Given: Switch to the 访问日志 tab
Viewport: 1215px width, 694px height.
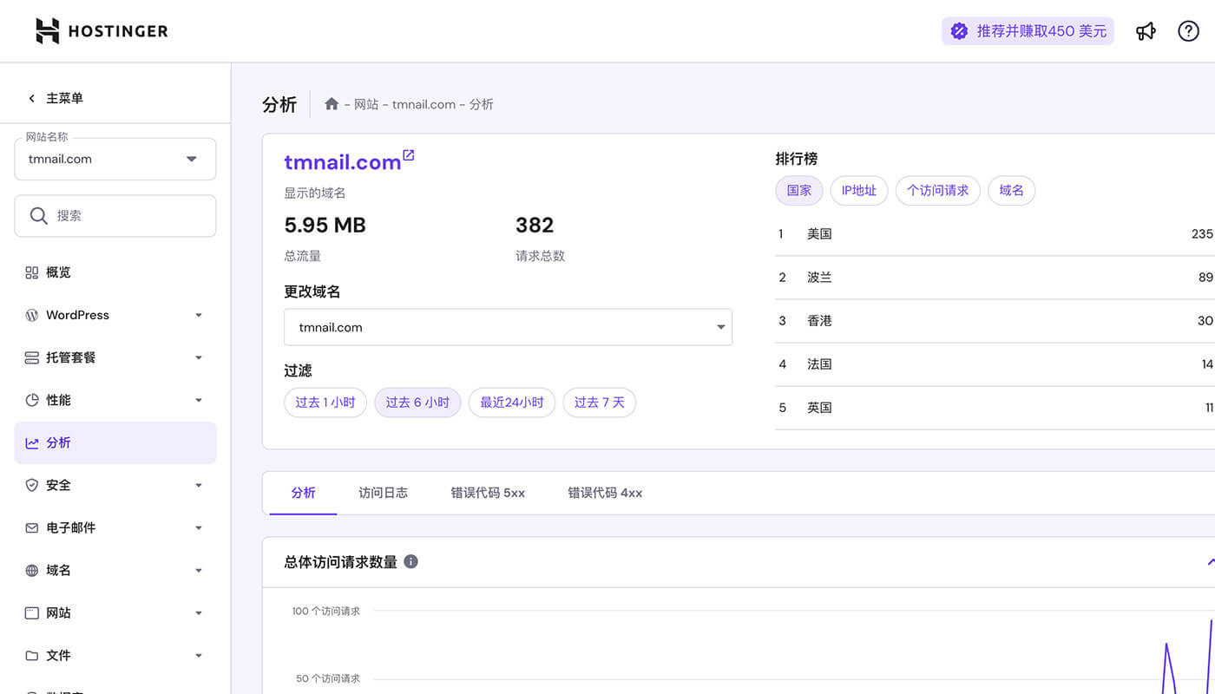Looking at the screenshot, I should pos(383,493).
